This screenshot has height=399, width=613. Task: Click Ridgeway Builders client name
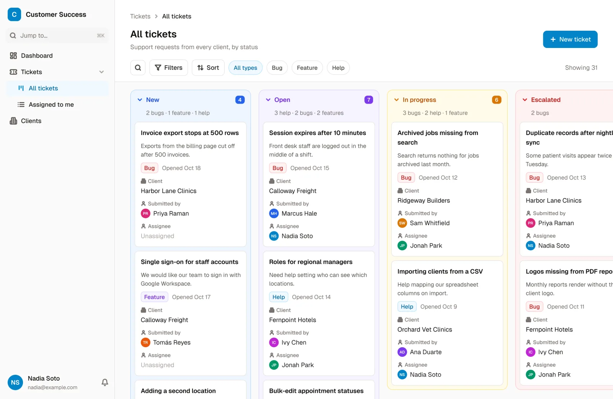pyautogui.click(x=424, y=200)
